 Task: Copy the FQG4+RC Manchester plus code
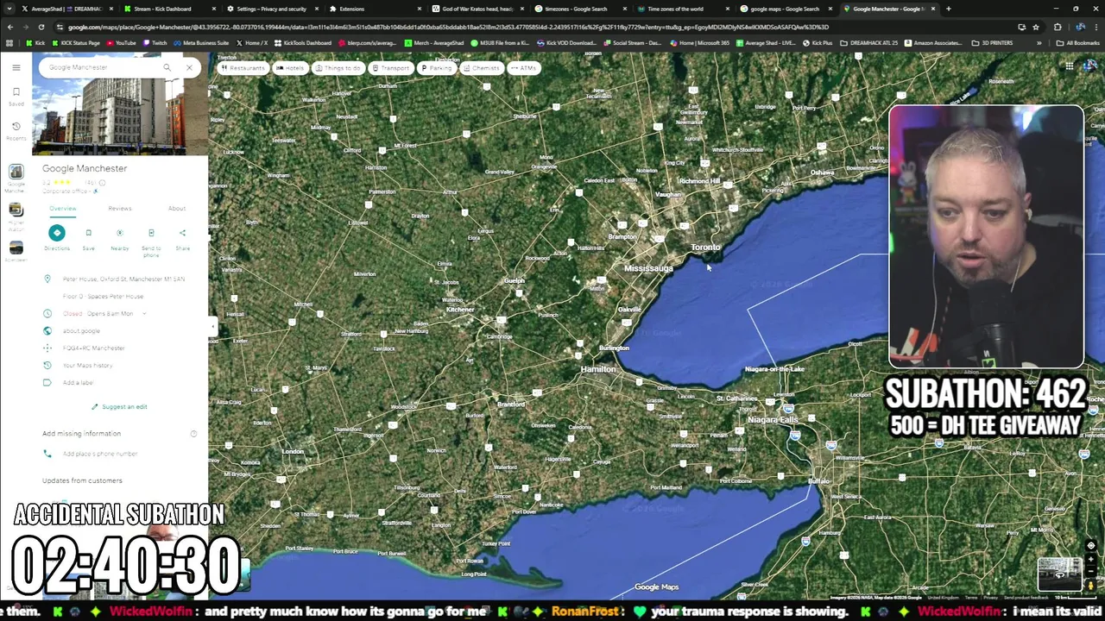tap(93, 348)
